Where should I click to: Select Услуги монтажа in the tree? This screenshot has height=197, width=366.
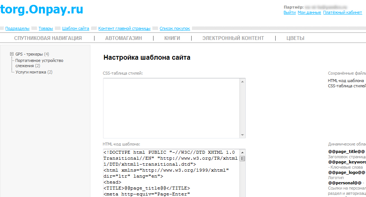pyautogui.click(x=31, y=72)
